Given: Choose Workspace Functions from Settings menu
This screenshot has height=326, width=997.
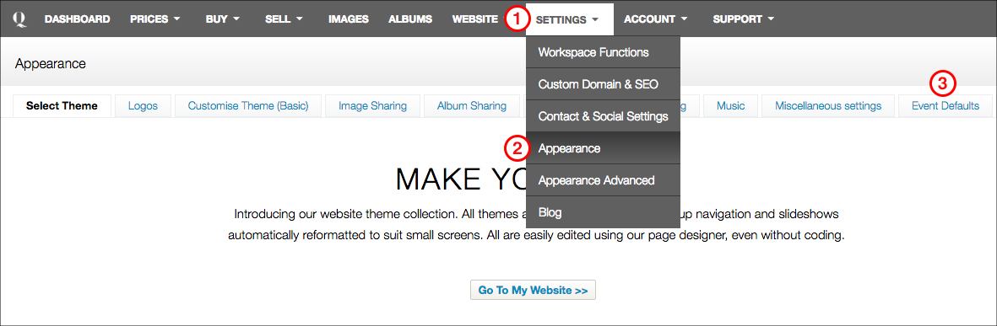Looking at the screenshot, I should pos(603,52).
